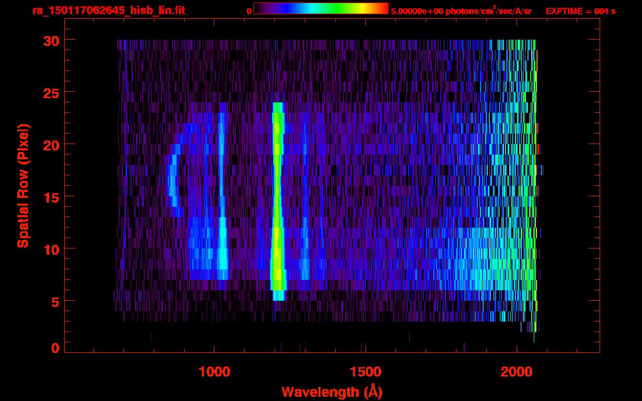Click the color bar minimum label 0
Viewport: 642px width, 401px height.
pyautogui.click(x=249, y=11)
